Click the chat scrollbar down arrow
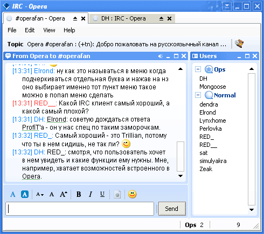 (180, 176)
